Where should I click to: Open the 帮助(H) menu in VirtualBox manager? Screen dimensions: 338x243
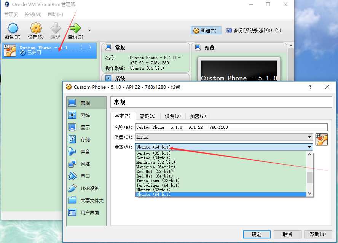pos(55,14)
